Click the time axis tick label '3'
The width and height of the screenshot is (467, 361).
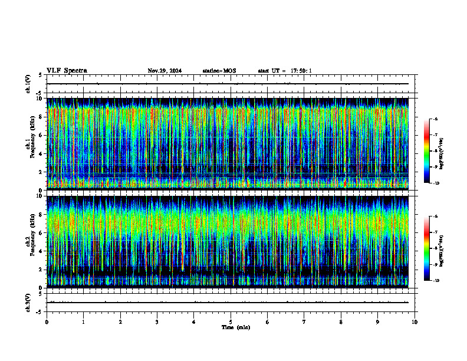(x=157, y=322)
